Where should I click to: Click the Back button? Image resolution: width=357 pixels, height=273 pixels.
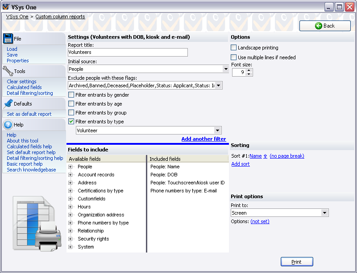point(325,26)
